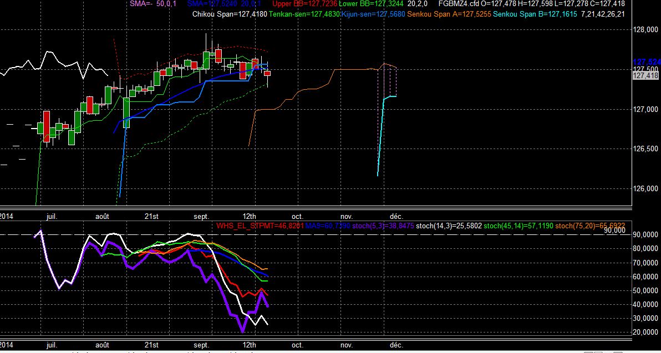The height and width of the screenshot is (353, 661).
Task: Click 'sept.' on the price chart time axis
Action: (201, 217)
